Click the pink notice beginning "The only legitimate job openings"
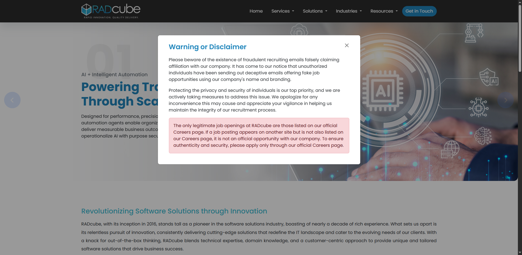The image size is (522, 255). coord(259,136)
